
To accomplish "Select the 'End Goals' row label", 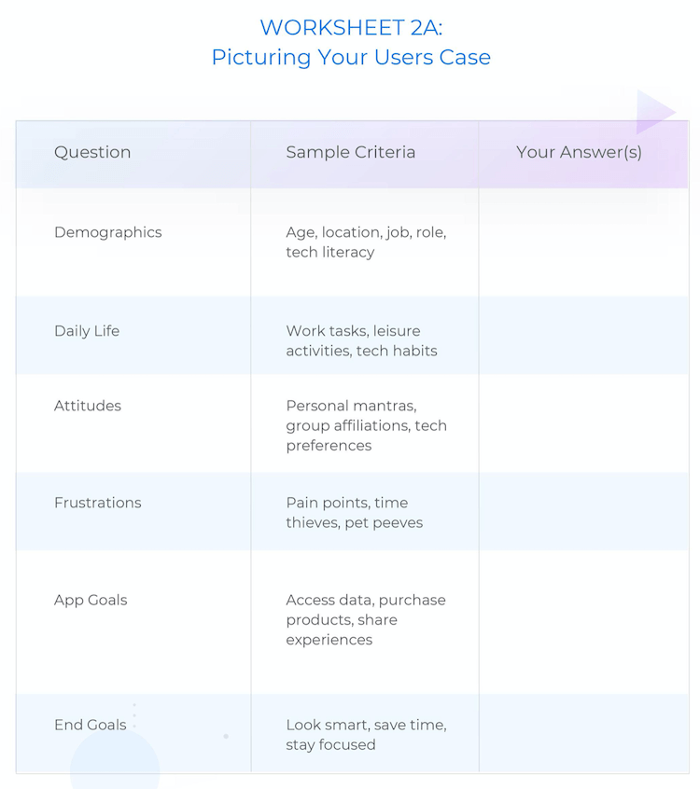I will 91,725.
